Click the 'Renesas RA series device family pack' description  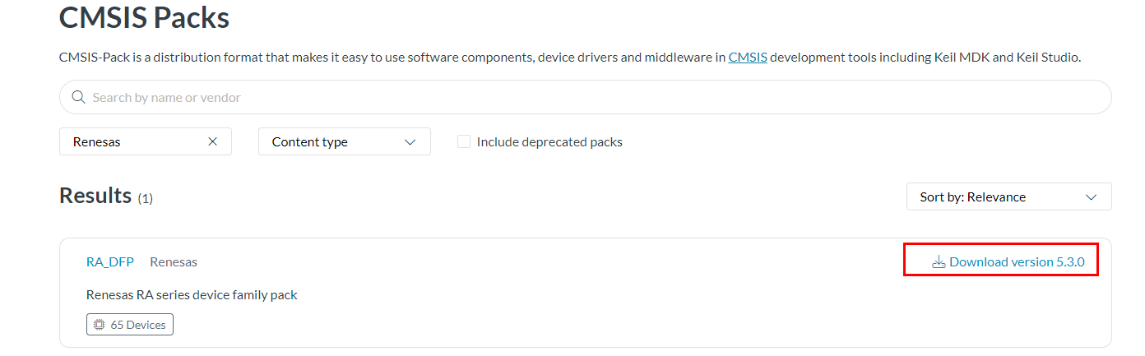[192, 294]
